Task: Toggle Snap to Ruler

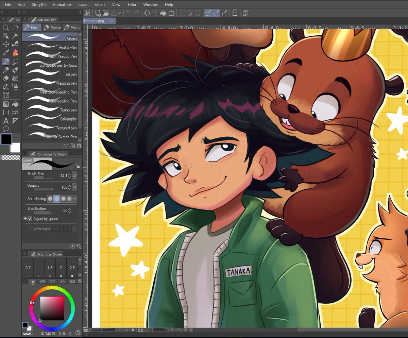Action: (x=208, y=13)
